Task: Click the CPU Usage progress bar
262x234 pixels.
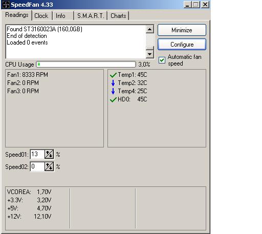Action: (x=86, y=65)
